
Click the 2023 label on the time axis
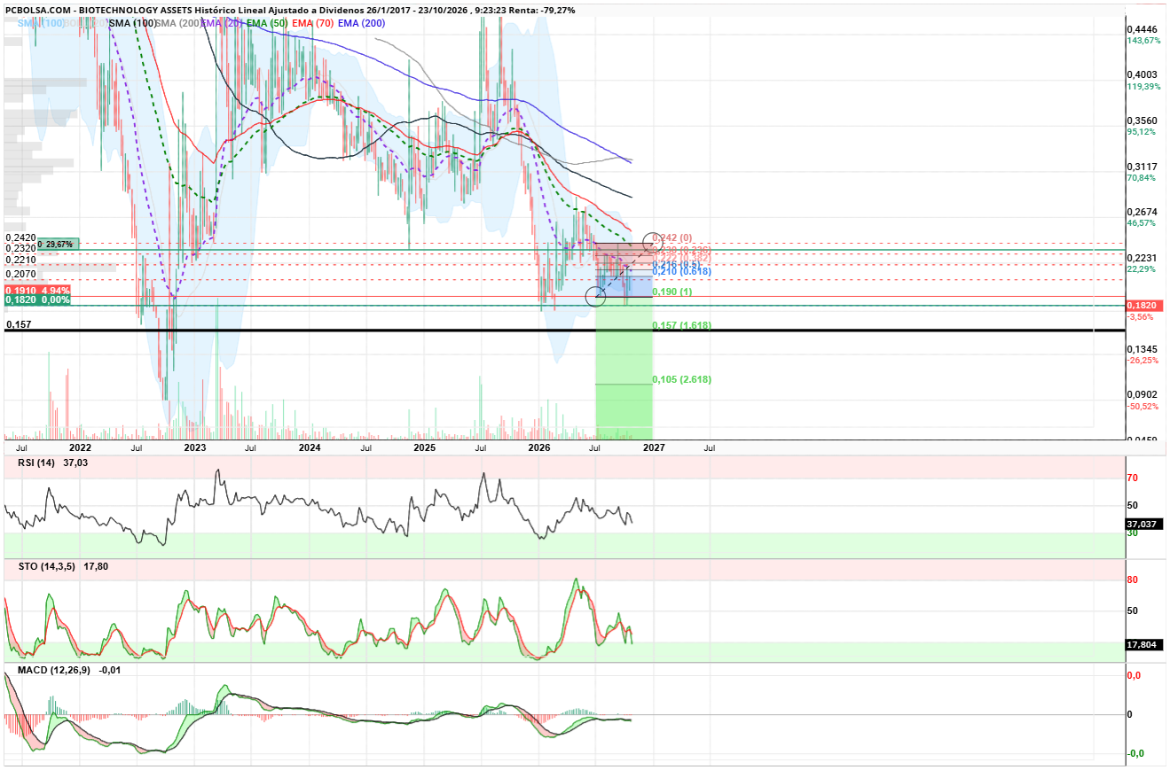tap(194, 448)
